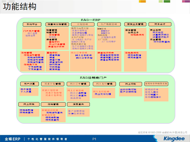Screen dimensions: 190x142
Task: Click the 促销活动结案 entry
Action: (x=35, y=60)
